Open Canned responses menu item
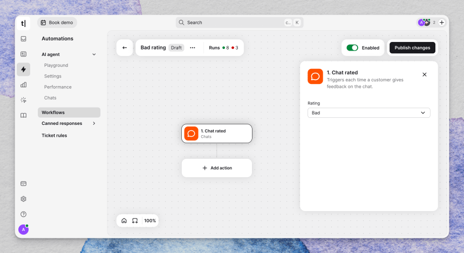Screen dimensions: 464x253 coord(62,123)
